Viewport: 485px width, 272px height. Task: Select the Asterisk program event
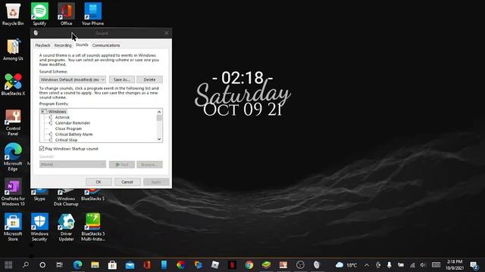(62, 117)
